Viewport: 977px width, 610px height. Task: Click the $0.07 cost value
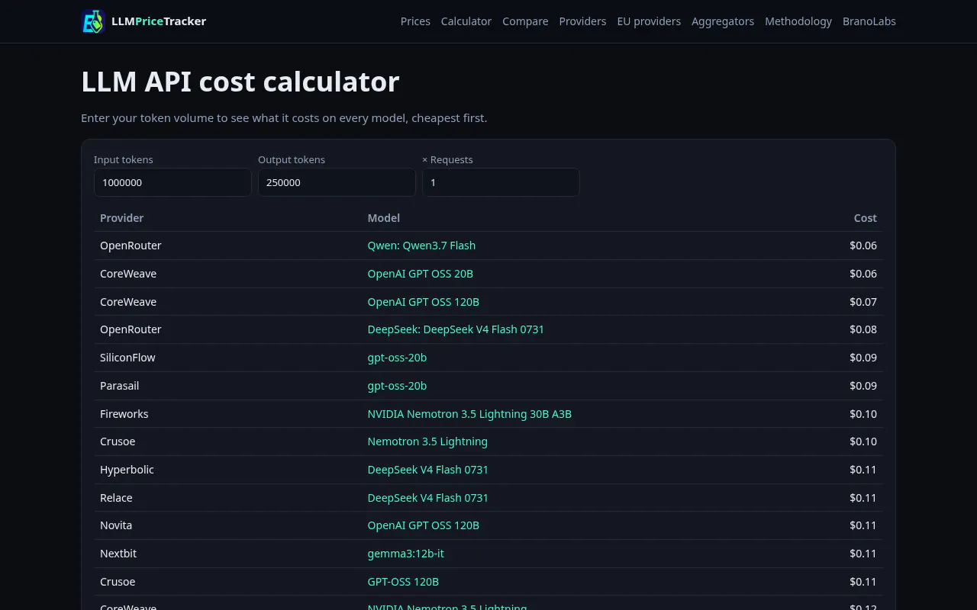(863, 302)
